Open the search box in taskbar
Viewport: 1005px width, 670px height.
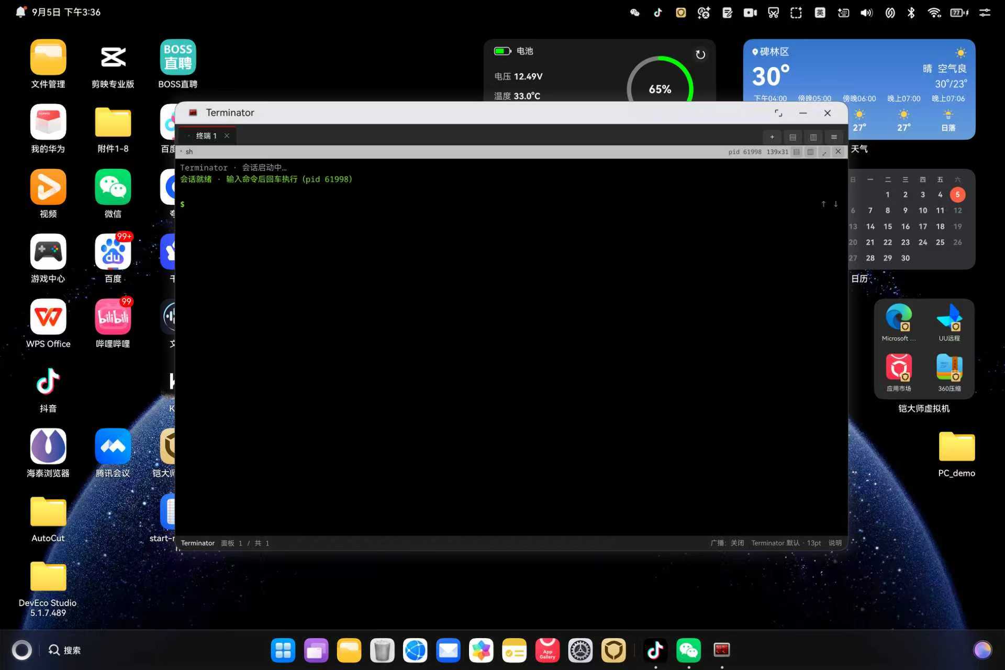(65, 650)
